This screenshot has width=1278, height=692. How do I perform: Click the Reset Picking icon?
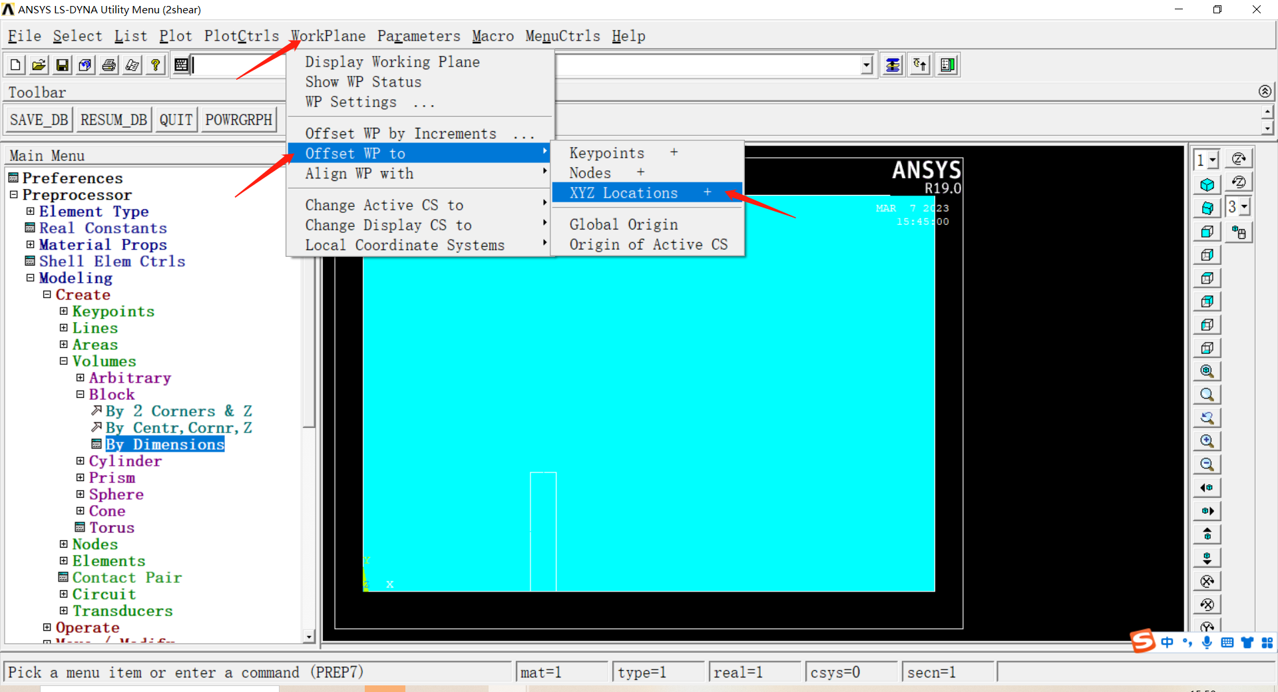(x=920, y=65)
